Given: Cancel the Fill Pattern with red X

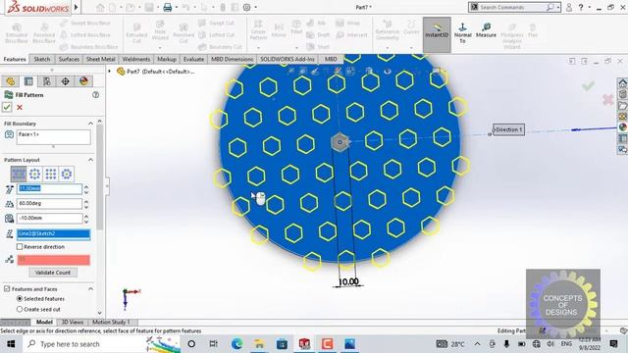Looking at the screenshot, I should (x=20, y=107).
